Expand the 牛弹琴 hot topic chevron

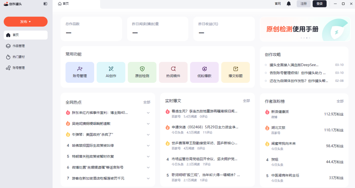tap(148, 135)
